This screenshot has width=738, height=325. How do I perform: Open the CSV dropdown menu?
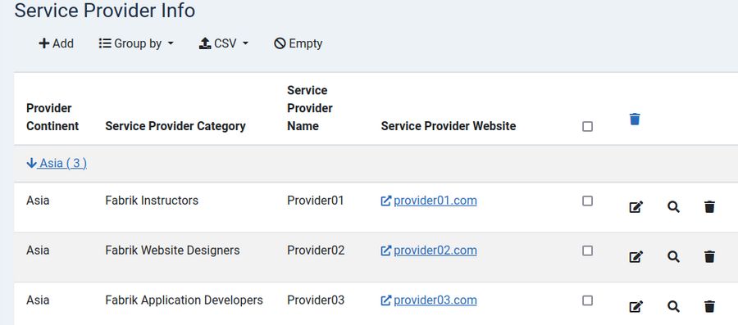pyautogui.click(x=224, y=43)
